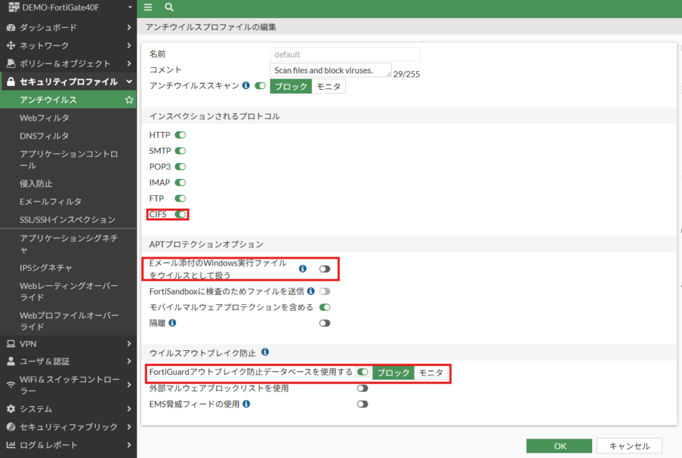Click the セキュリティファブリック icon

coord(11,427)
